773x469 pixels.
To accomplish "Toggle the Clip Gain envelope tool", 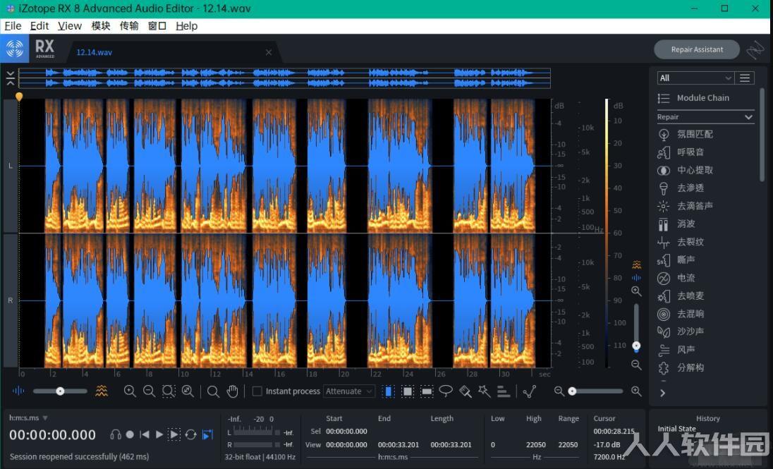I will coord(530,391).
